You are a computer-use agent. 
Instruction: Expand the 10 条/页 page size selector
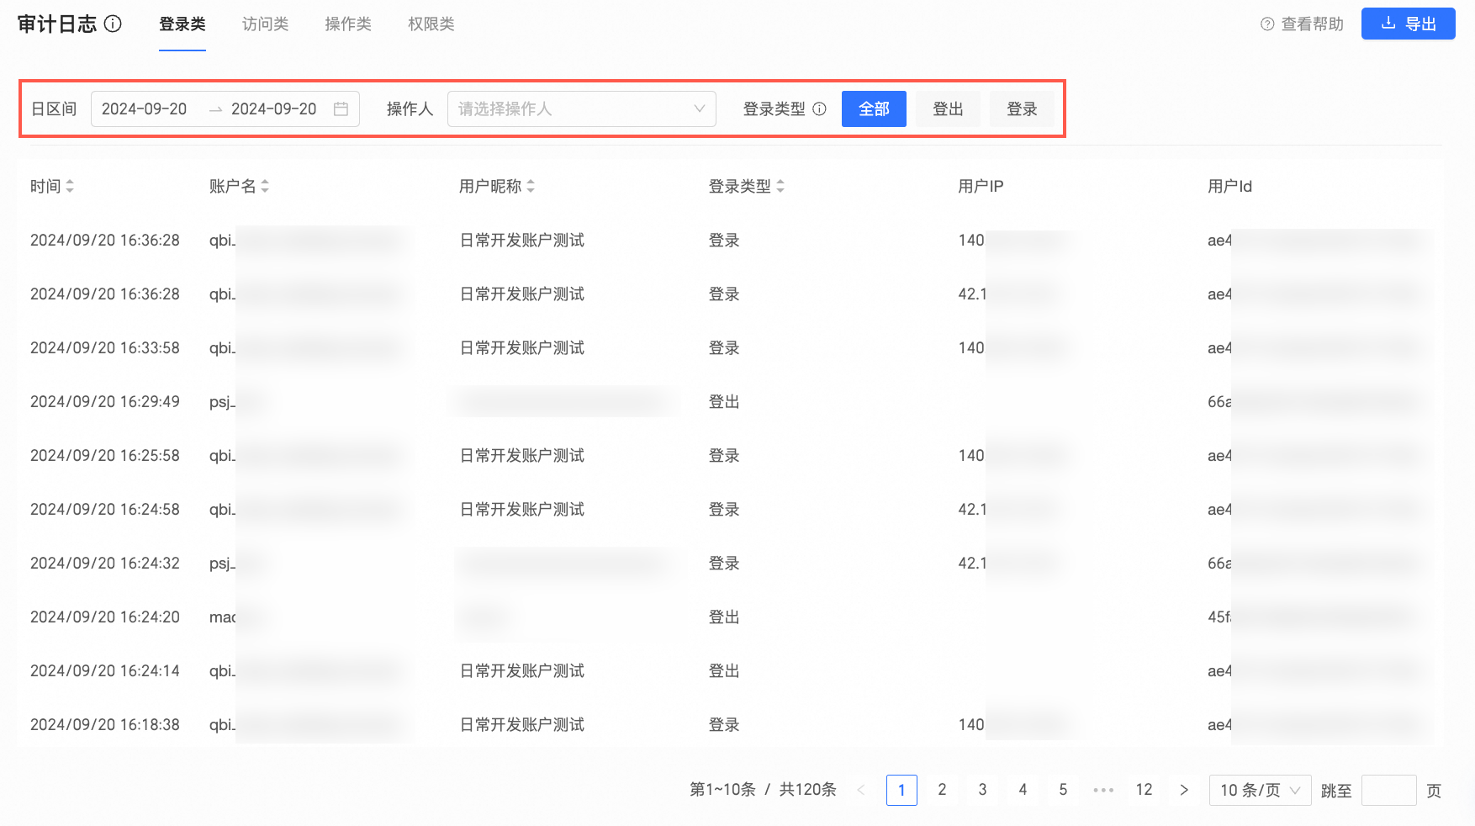point(1260,790)
